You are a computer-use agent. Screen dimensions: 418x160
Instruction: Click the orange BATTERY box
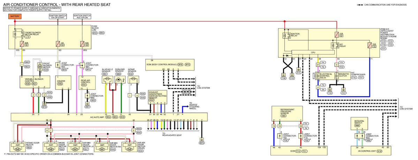pos(15,16)
